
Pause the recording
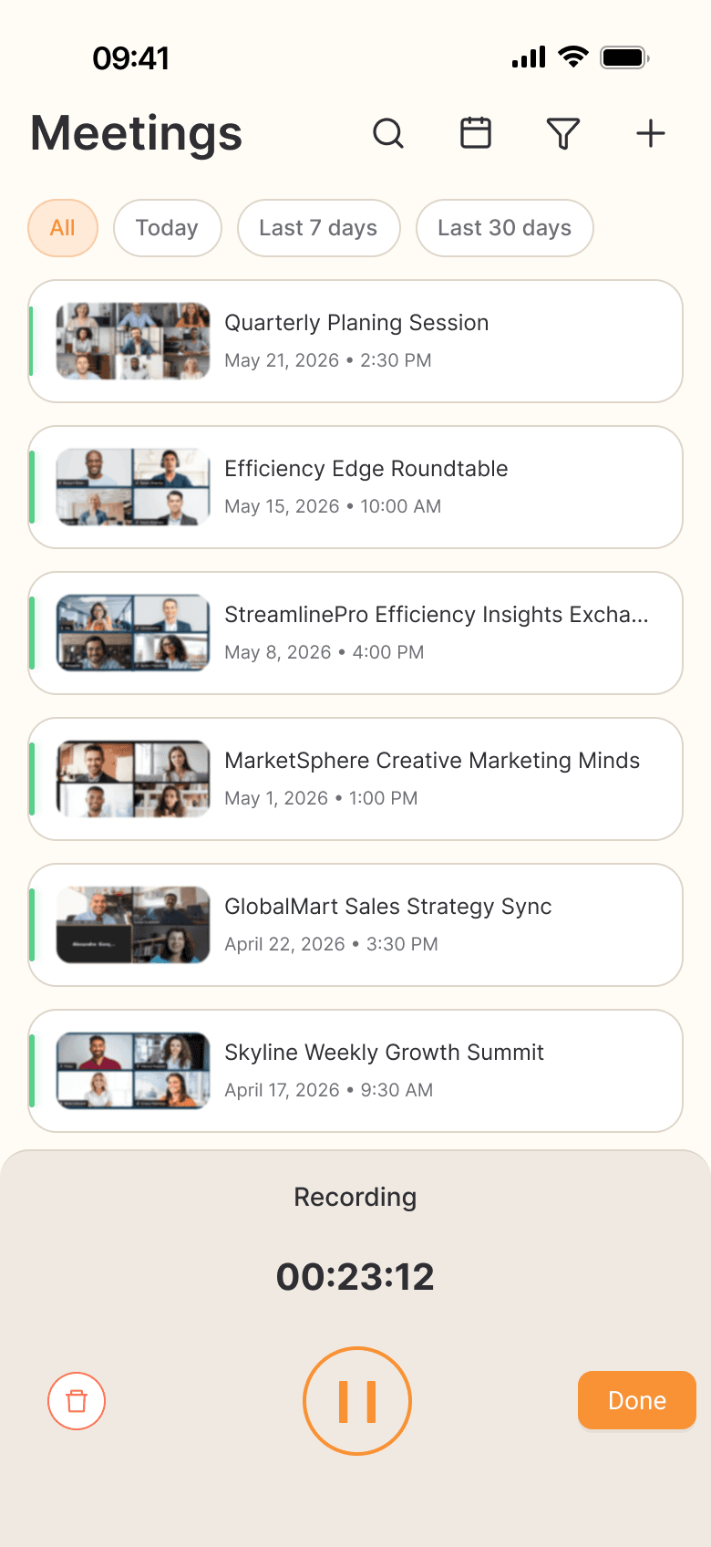point(357,1401)
